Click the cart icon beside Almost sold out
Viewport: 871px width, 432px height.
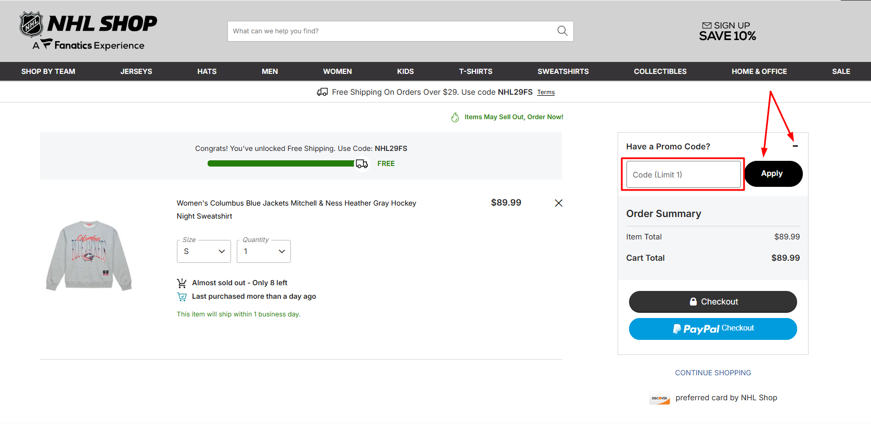(182, 283)
